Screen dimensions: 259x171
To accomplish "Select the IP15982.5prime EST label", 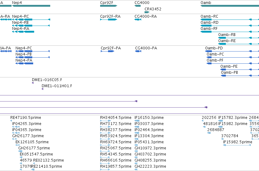I will (237, 142).
